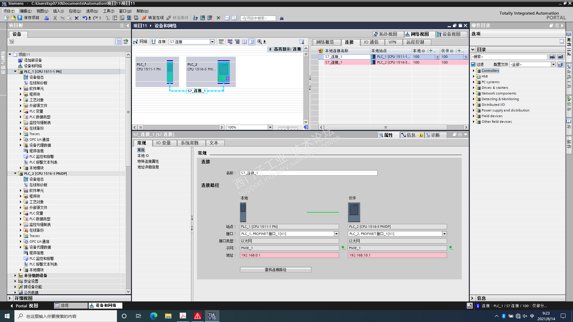Click the start CPU icon
This screenshot has height=322, width=573.
point(203,18)
